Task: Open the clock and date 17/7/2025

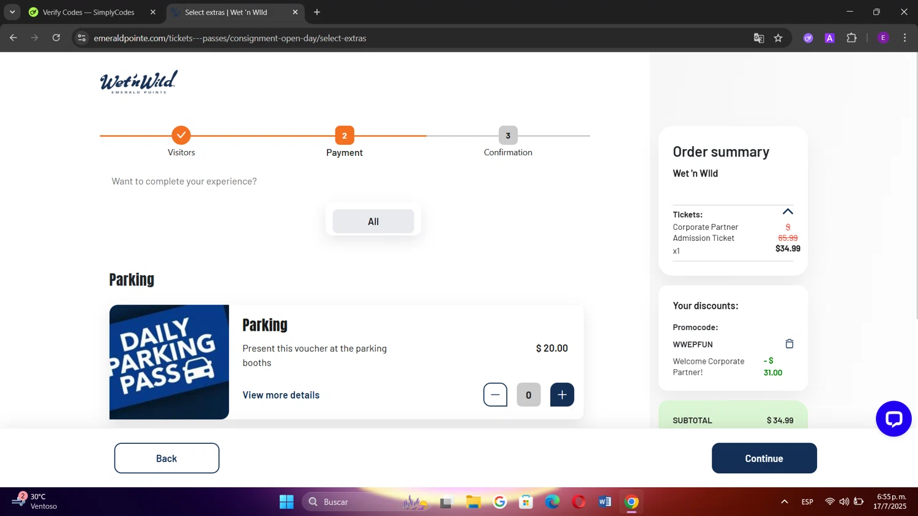Action: coord(891,501)
